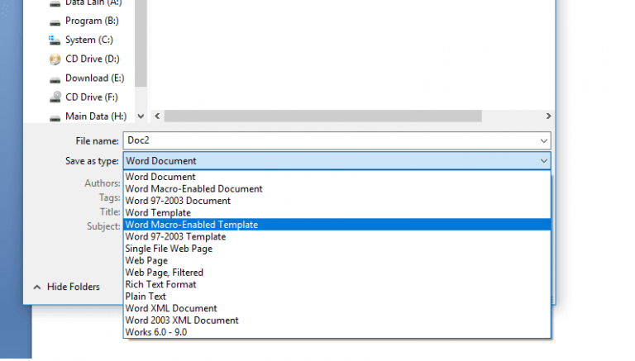Click the Program (B:) drive icon
Viewport: 635px width, 361px height.
tap(55, 22)
